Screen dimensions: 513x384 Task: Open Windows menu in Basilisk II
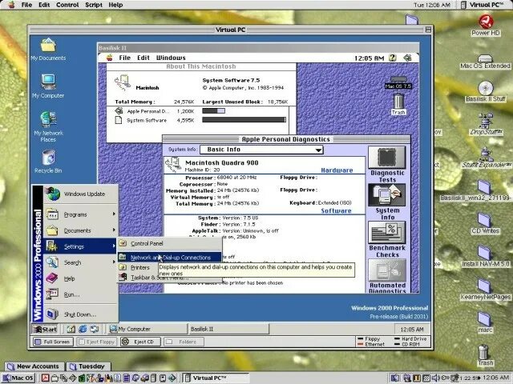(171, 58)
